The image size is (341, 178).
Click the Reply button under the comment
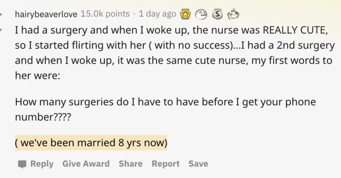[x=42, y=164]
